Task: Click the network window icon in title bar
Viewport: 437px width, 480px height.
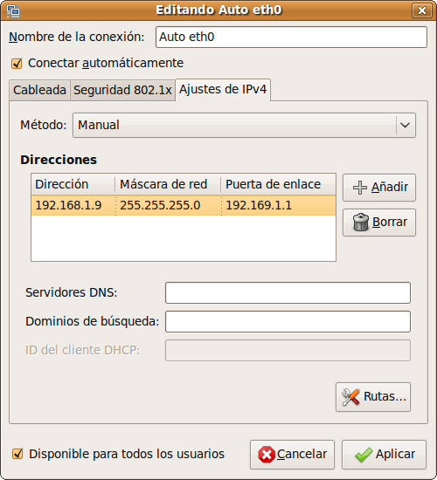Action: 13,11
